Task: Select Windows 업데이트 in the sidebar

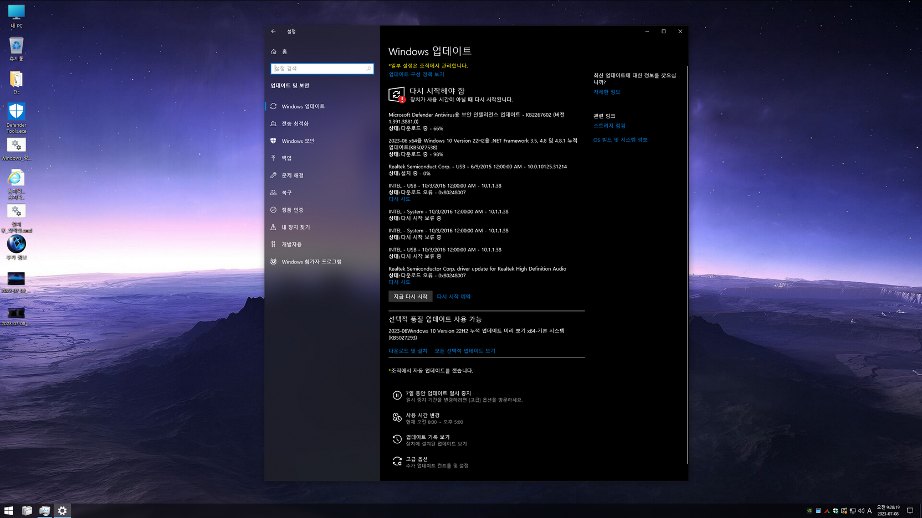Action: click(322, 106)
